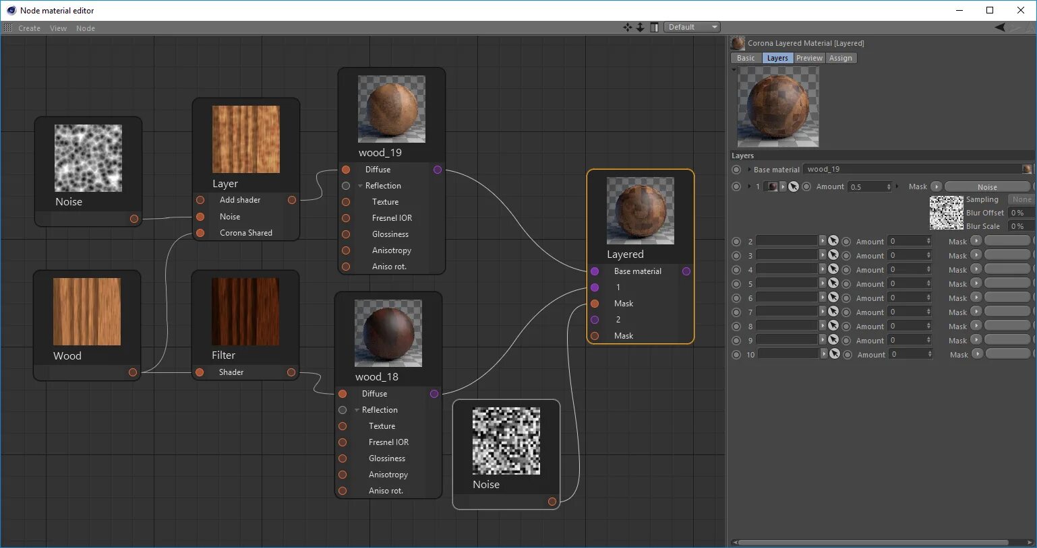Screen dimensions: 1037x548
Task: Click the vertical zoom arrows icon
Action: [x=640, y=28]
